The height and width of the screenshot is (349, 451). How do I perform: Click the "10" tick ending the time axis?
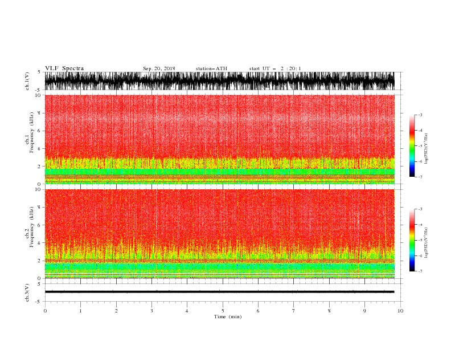tap(400, 311)
